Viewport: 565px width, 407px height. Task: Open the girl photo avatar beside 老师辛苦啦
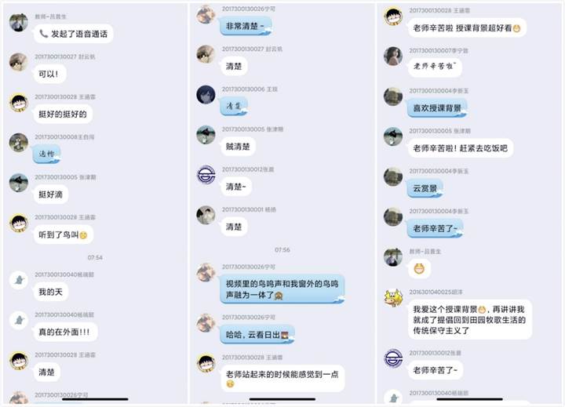point(393,56)
